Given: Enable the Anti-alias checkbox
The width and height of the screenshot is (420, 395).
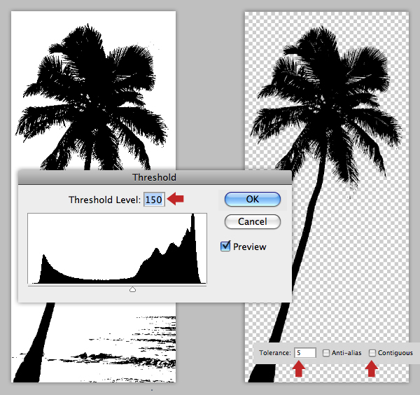Looking at the screenshot, I should click(325, 353).
